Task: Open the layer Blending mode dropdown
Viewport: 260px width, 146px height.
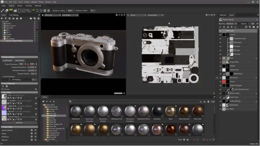Action: pos(232,23)
